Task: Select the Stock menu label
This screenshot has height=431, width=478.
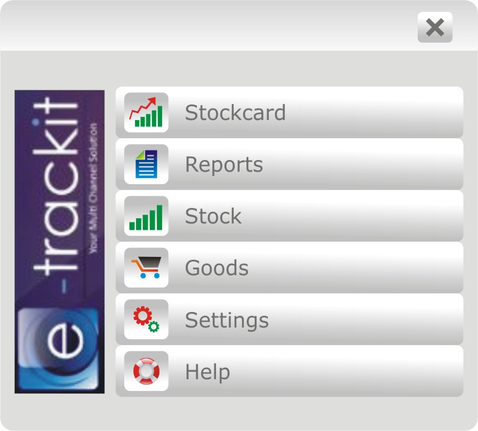Action: point(213,216)
